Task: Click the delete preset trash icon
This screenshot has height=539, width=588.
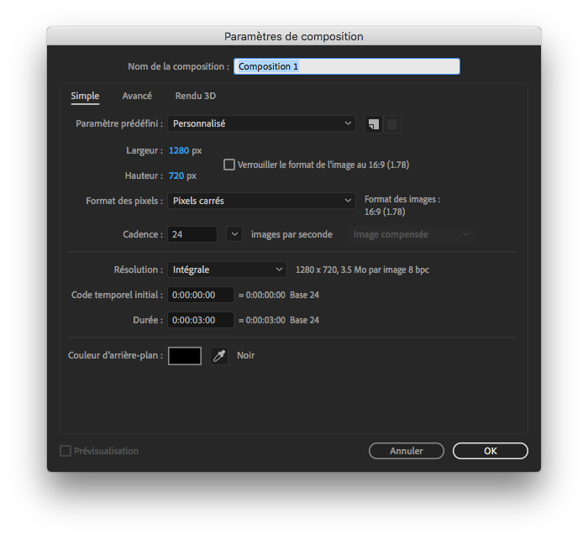Action: click(x=392, y=124)
